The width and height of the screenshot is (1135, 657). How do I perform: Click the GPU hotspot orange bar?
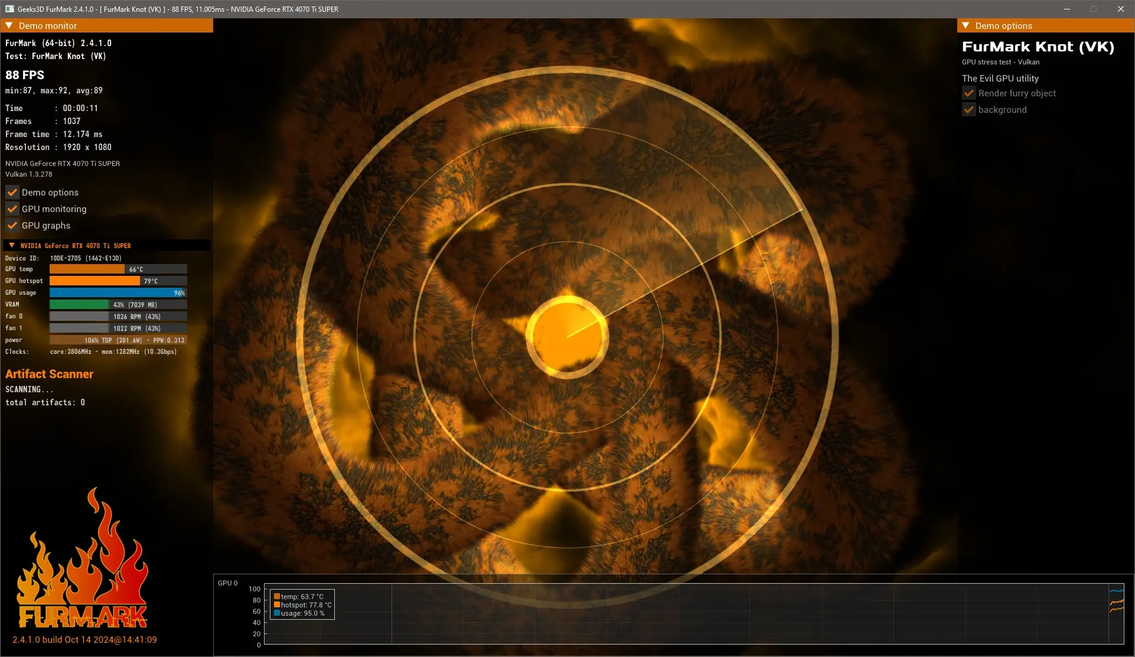(94, 281)
